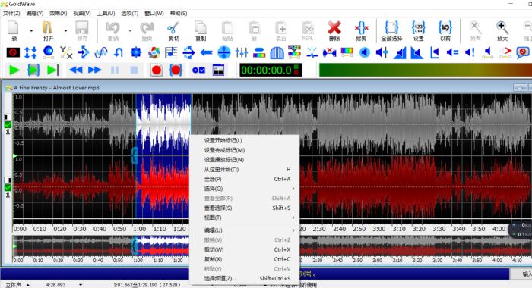Play the selection with the braces play button

click(x=33, y=70)
